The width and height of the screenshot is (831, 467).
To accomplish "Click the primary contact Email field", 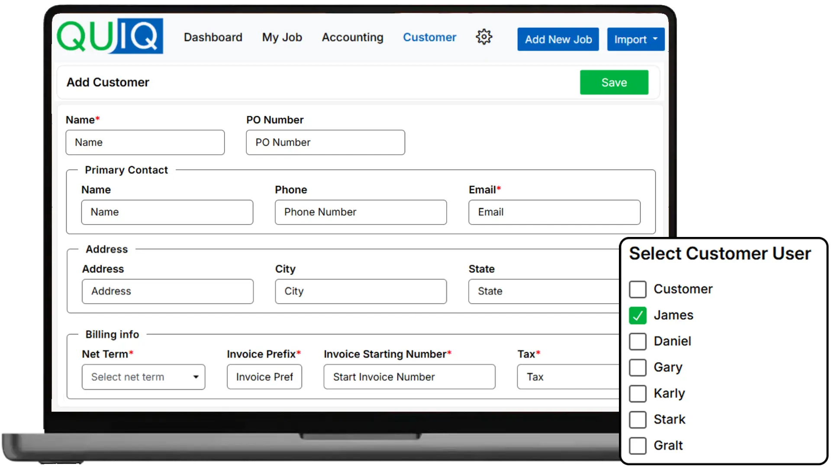I will (554, 212).
